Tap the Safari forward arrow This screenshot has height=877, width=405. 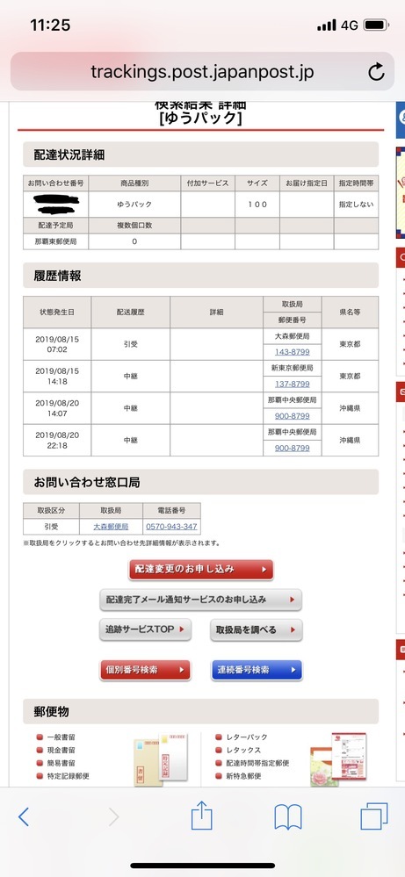[113, 816]
